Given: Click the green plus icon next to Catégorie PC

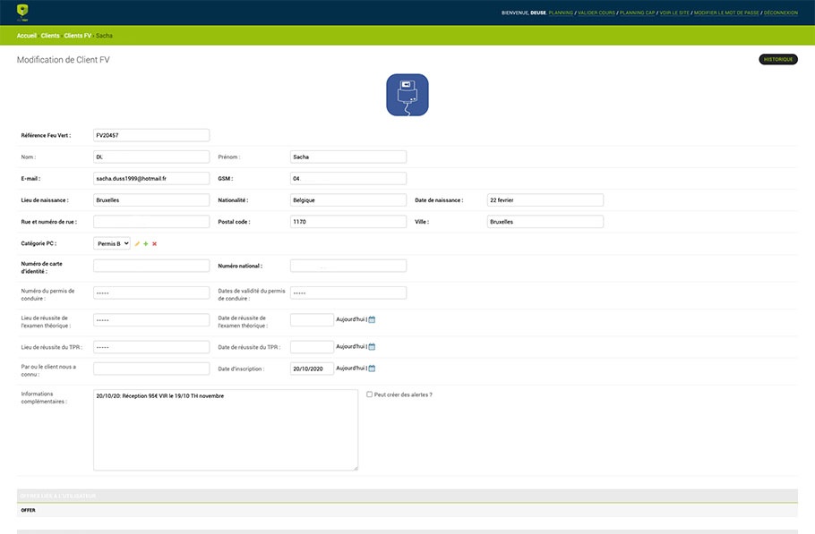Looking at the screenshot, I should pos(146,243).
